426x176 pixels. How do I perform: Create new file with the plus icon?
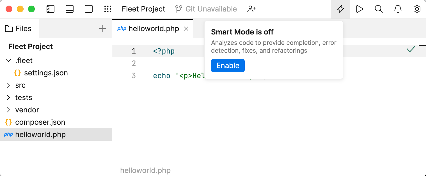pos(103,28)
